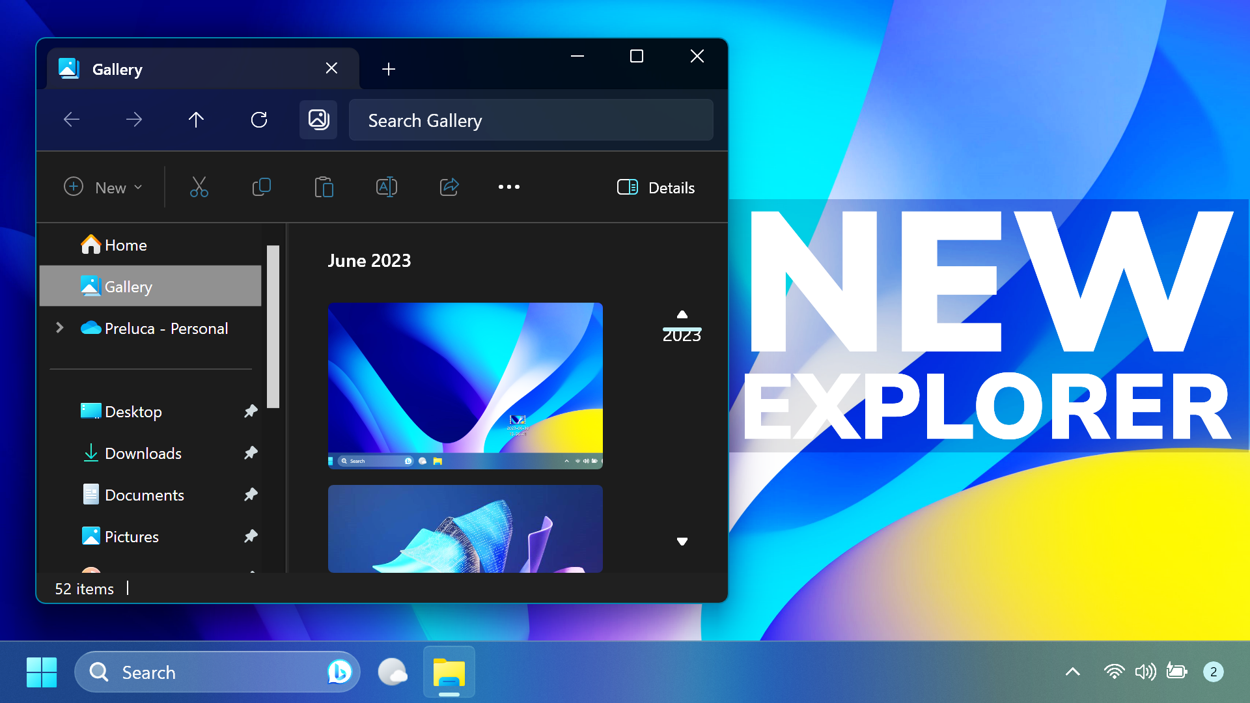Click the Copy icon in toolbar
1250x703 pixels.
click(x=261, y=187)
